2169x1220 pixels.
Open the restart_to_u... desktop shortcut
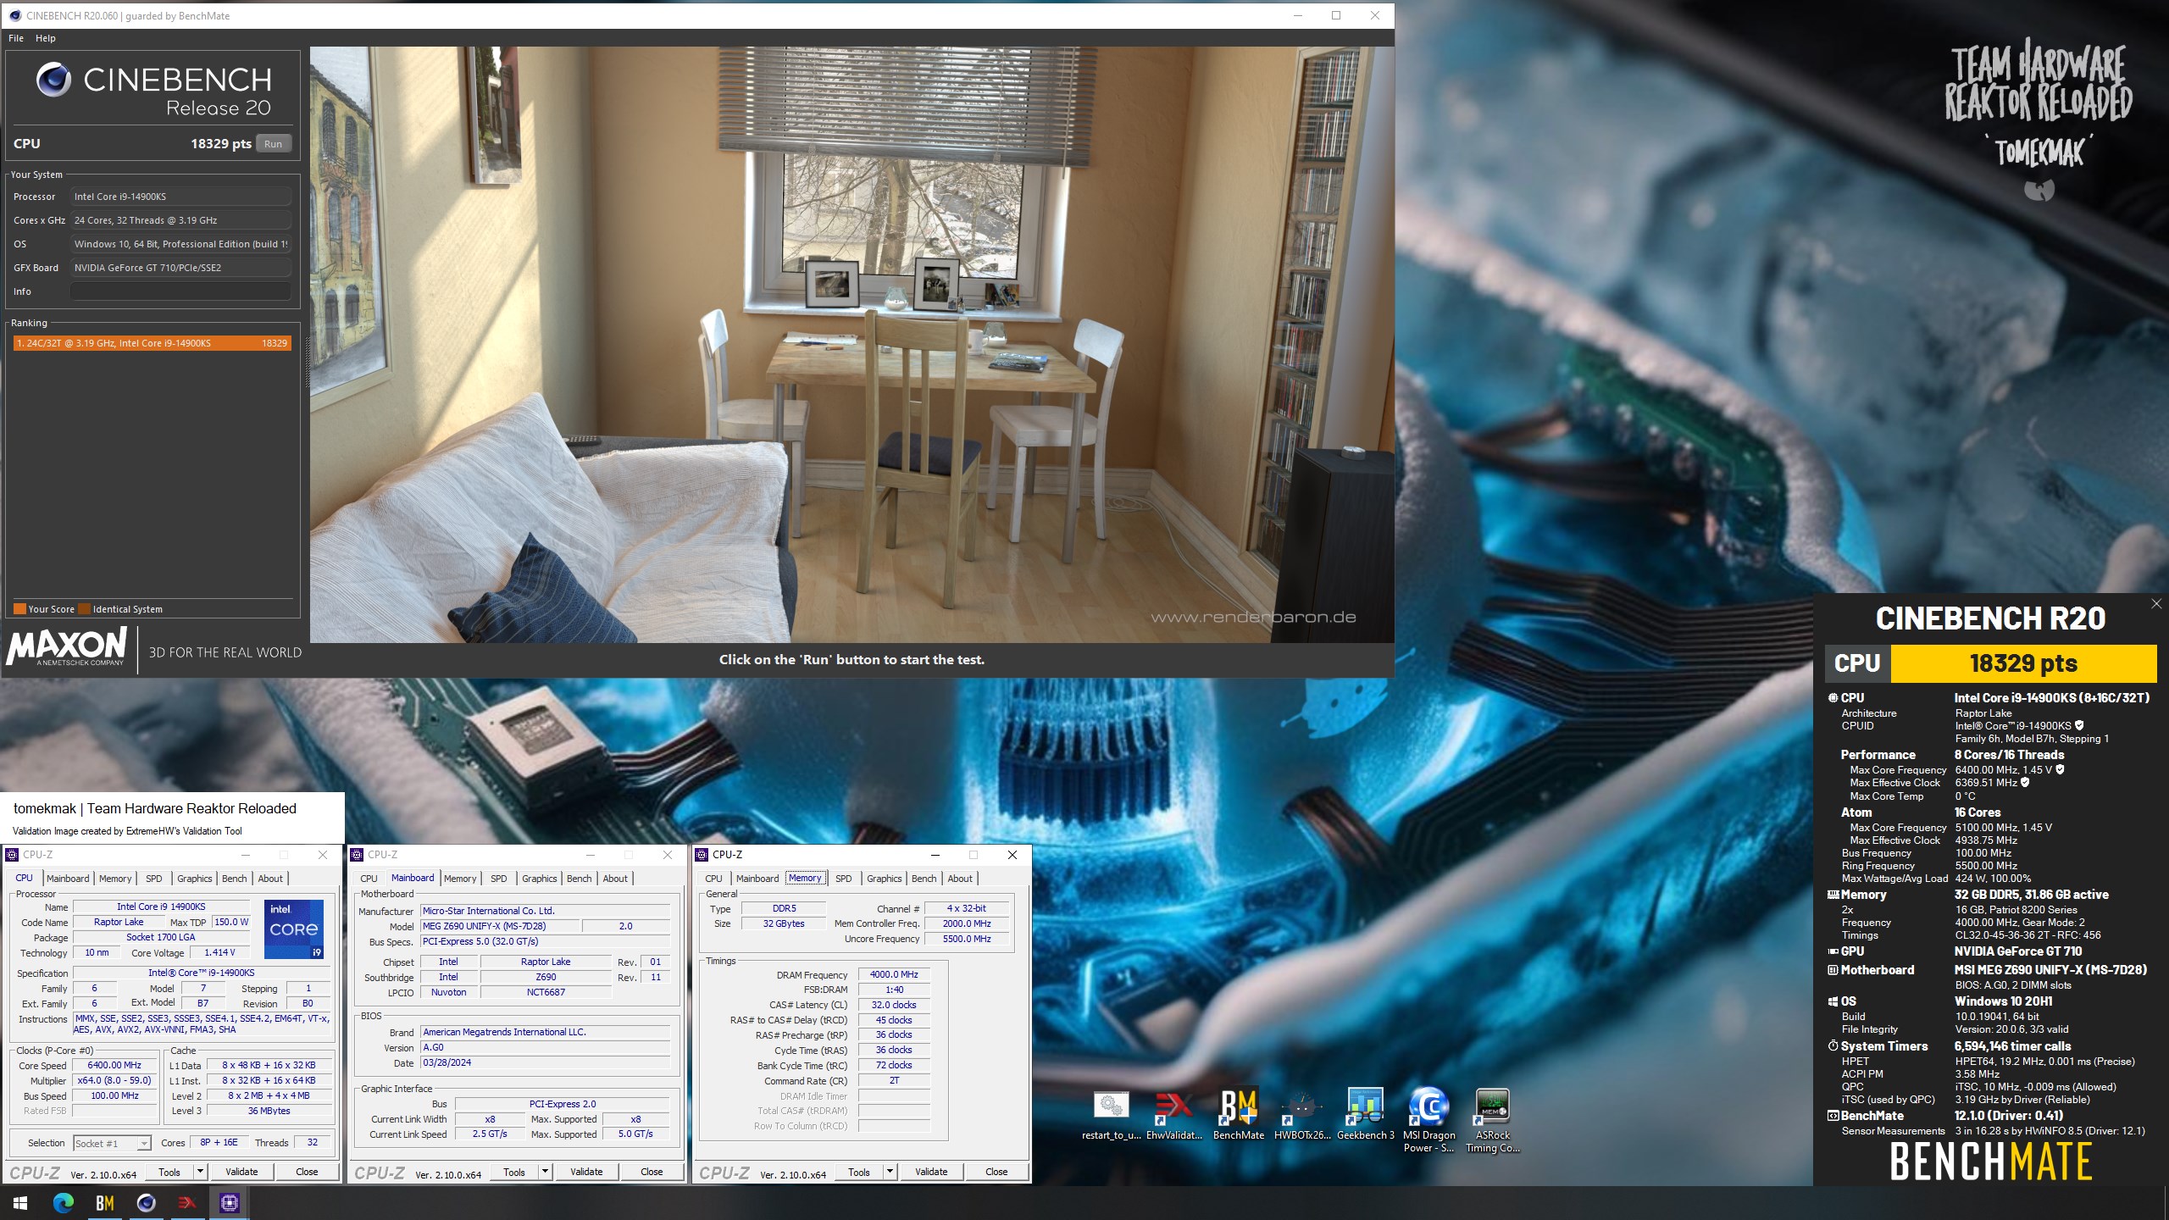tap(1111, 1115)
